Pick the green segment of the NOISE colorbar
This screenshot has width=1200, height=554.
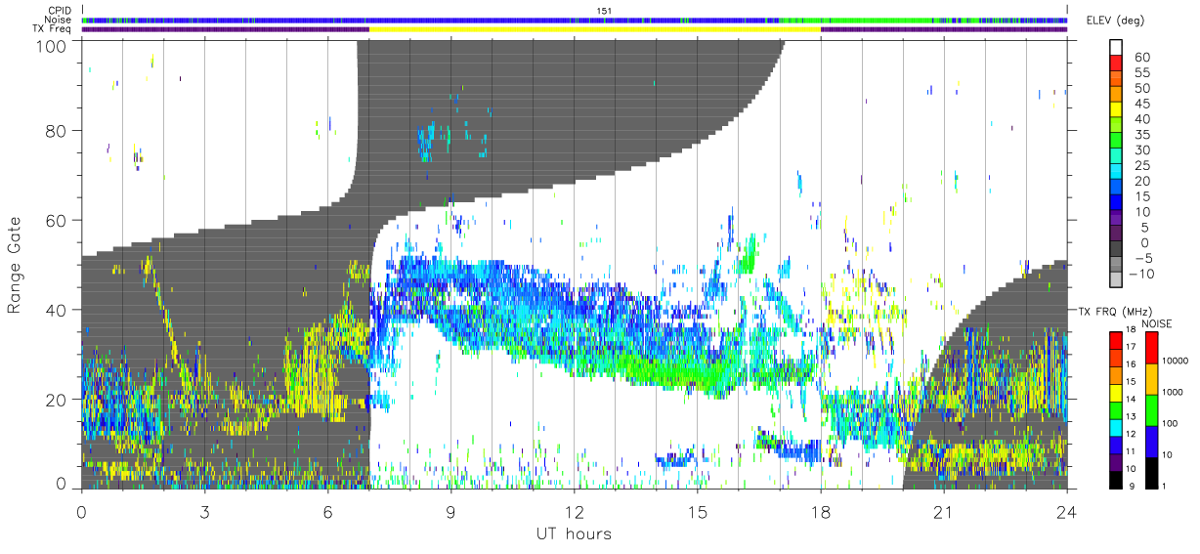click(1152, 409)
